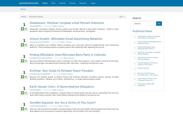Open Home in the top navigation bar
Viewport: 183px width, 114px height.
tap(45, 3)
